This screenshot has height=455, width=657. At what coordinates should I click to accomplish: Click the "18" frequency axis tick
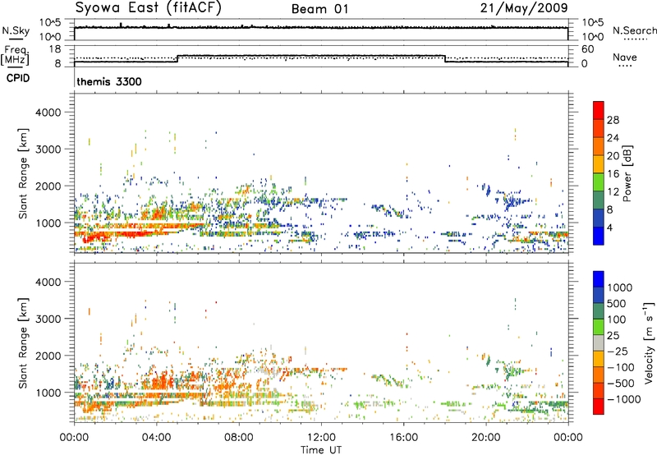(x=55, y=49)
